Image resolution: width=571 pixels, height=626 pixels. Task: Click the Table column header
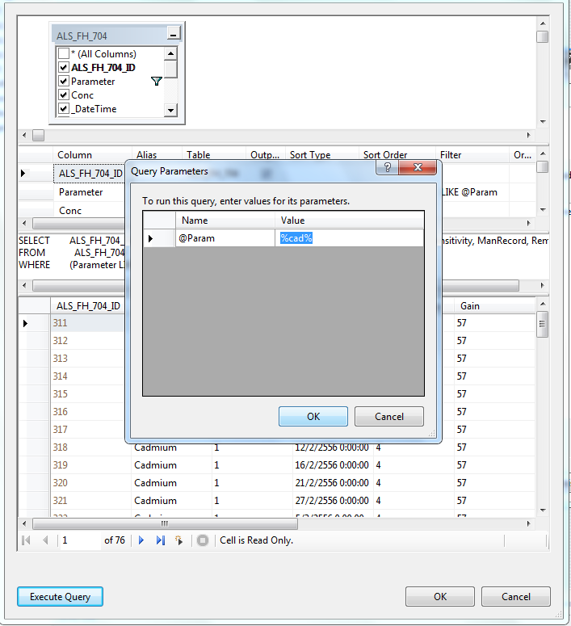[x=214, y=155]
